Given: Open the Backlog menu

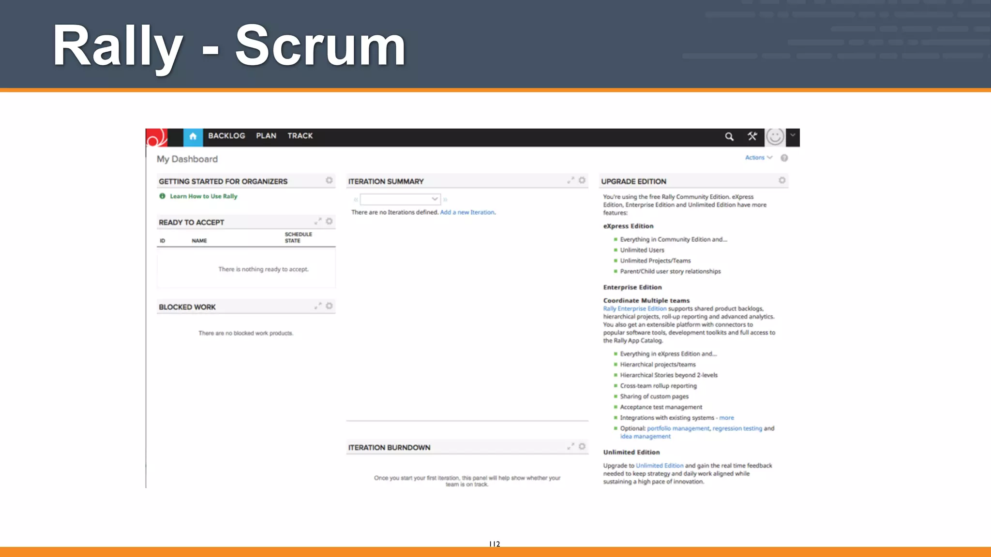Looking at the screenshot, I should point(226,136).
